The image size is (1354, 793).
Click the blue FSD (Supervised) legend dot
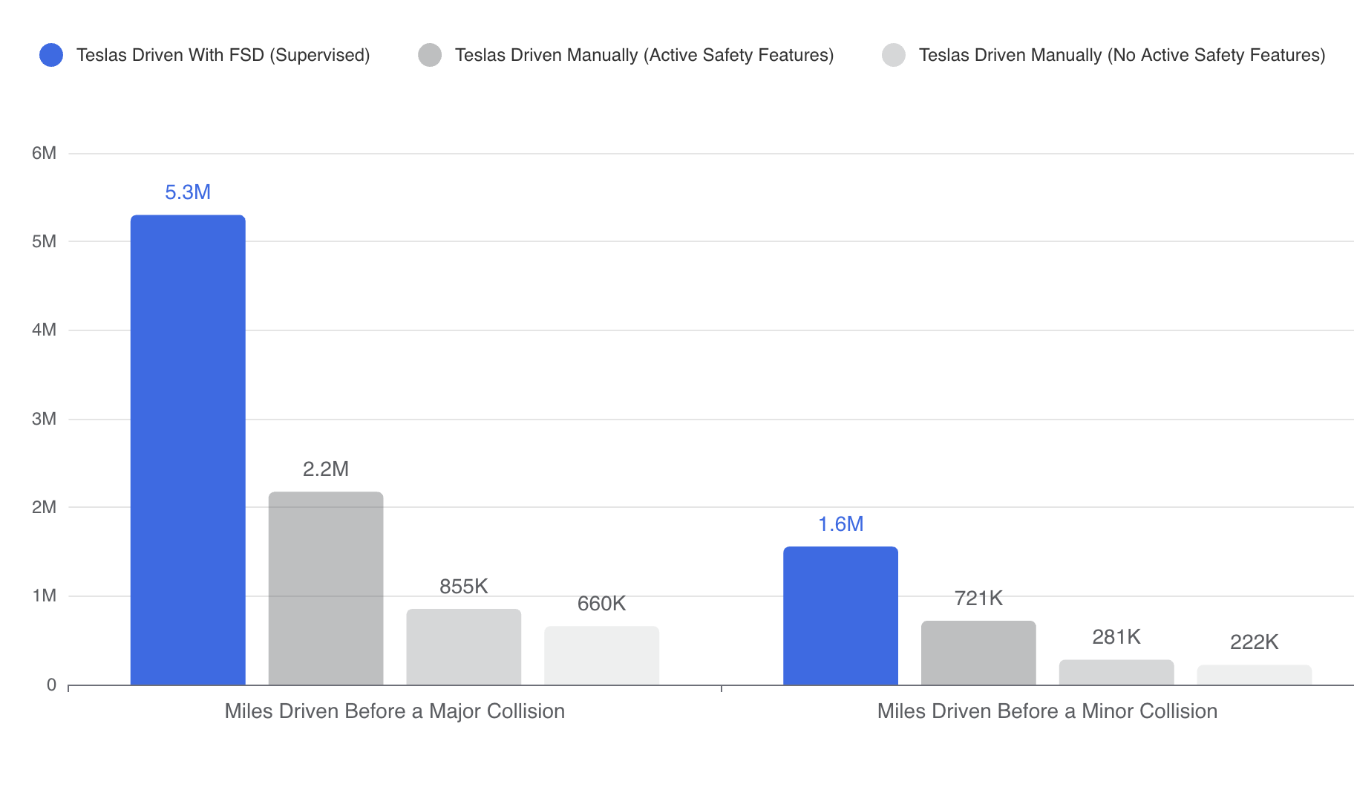[x=51, y=55]
